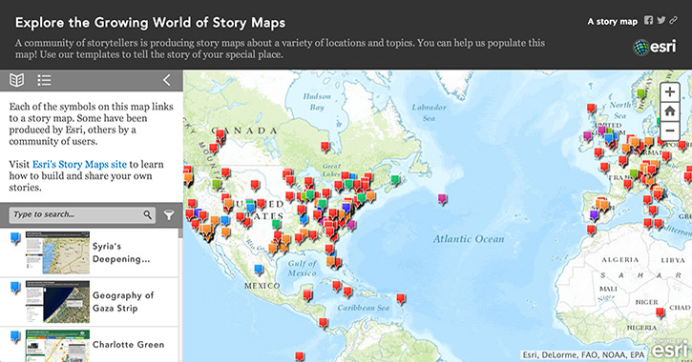692x362 pixels.
Task: Open Syria's Deepening story thumbnail
Action: [57, 252]
